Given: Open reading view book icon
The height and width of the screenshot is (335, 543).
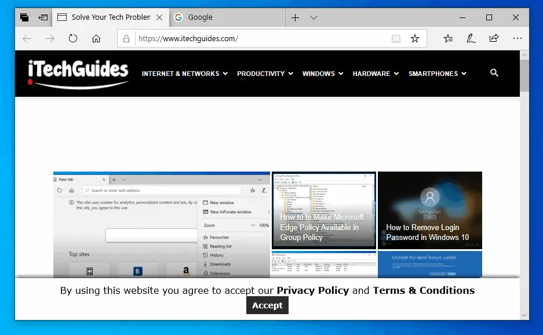Looking at the screenshot, I should click(x=396, y=38).
